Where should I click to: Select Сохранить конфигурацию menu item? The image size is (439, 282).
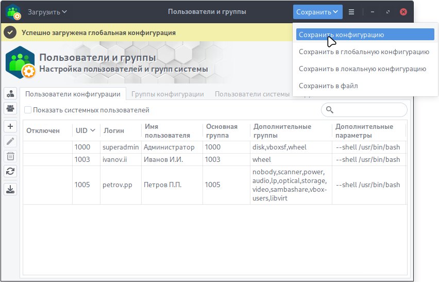(x=365, y=35)
